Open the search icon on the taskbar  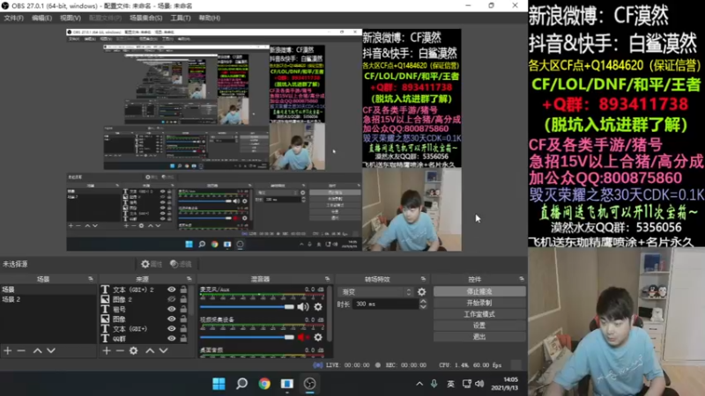tap(241, 384)
